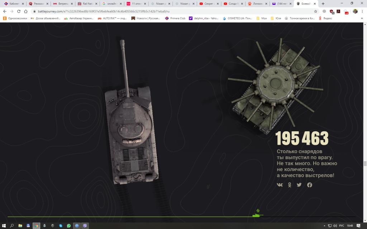The image size is (367, 229).
Task: Share the result on Twitter
Action: click(x=299, y=185)
